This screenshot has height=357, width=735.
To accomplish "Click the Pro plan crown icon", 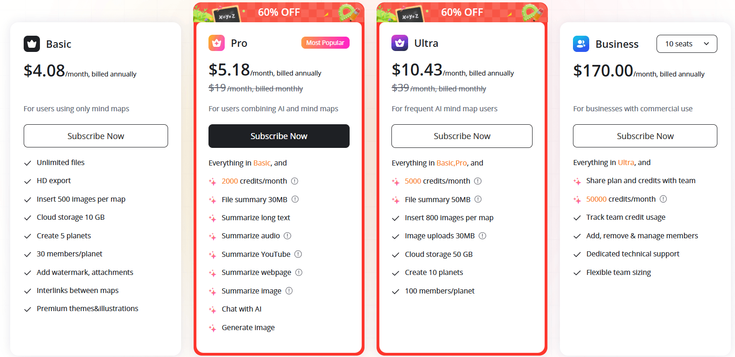I will (x=216, y=43).
